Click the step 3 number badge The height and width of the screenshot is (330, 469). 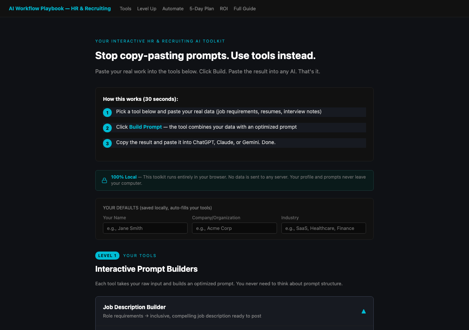(x=107, y=143)
